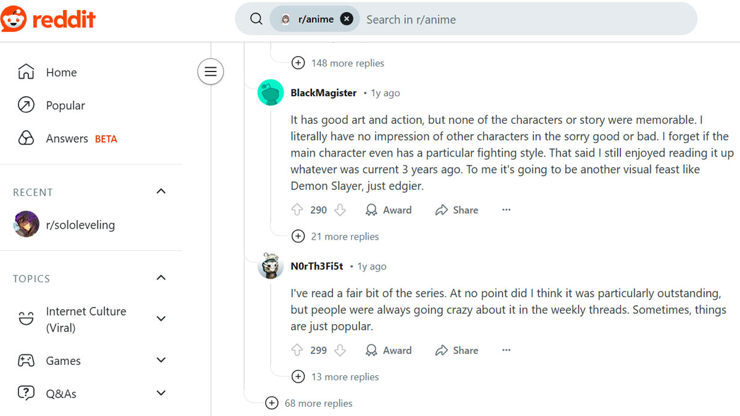
Task: Click the search magnifier icon
Action: (x=256, y=19)
